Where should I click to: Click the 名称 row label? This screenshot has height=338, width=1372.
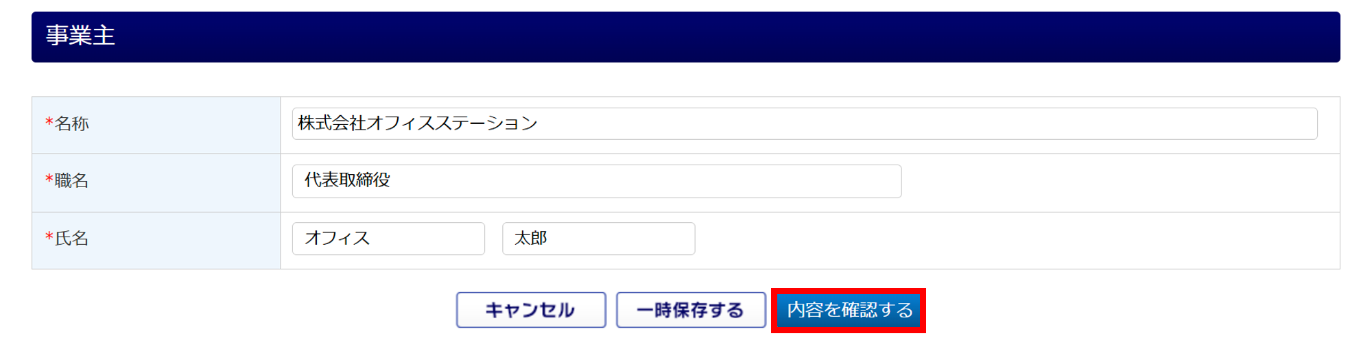[72, 124]
